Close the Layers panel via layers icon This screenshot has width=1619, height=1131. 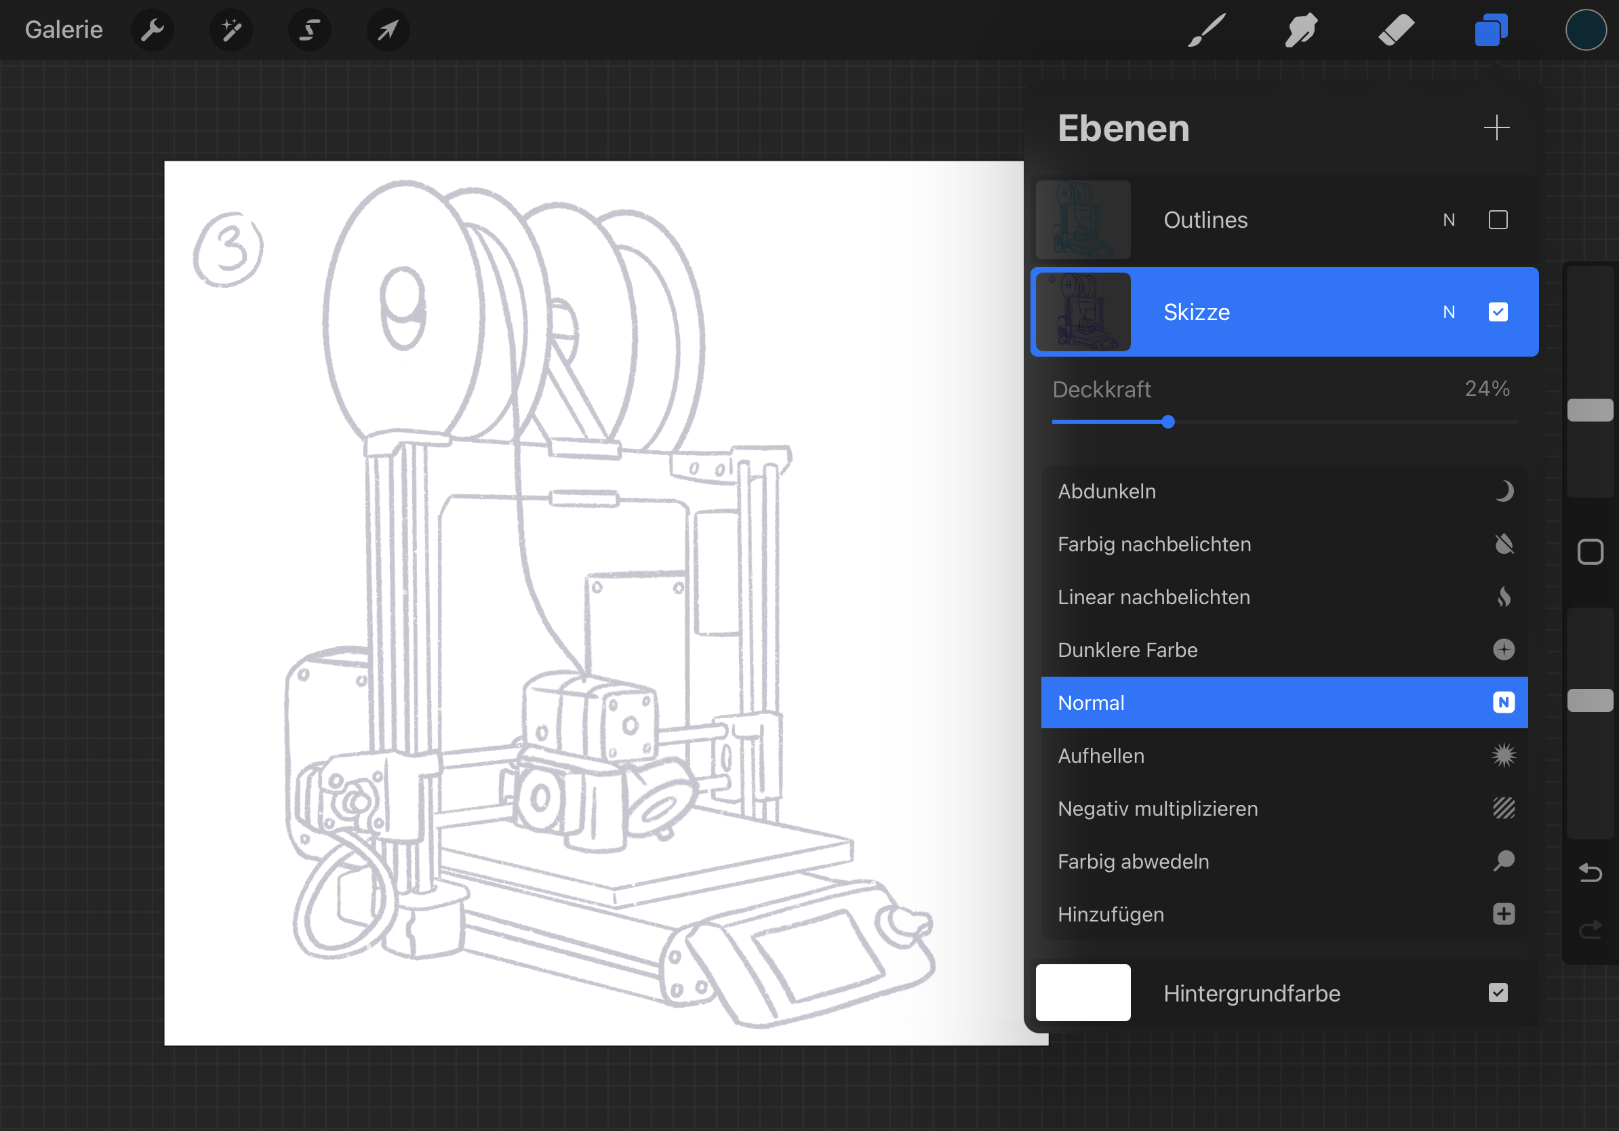pyautogui.click(x=1491, y=31)
